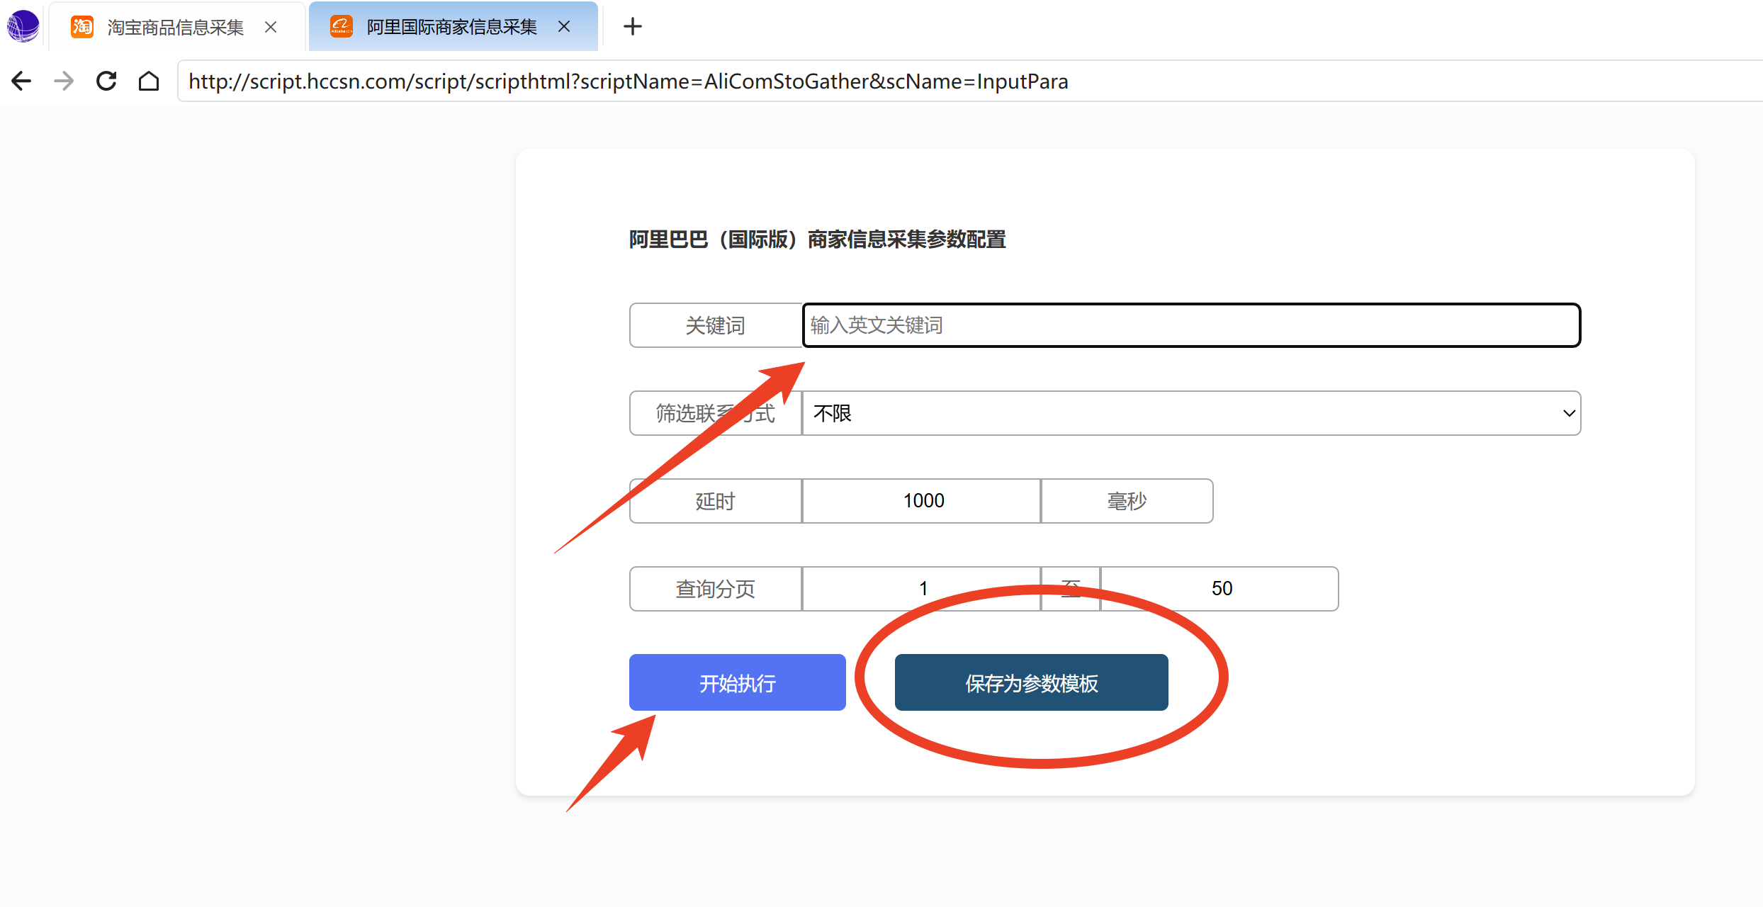This screenshot has width=1763, height=907.
Task: Close the 阿里国际商家信息采集 tab
Action: click(x=564, y=27)
